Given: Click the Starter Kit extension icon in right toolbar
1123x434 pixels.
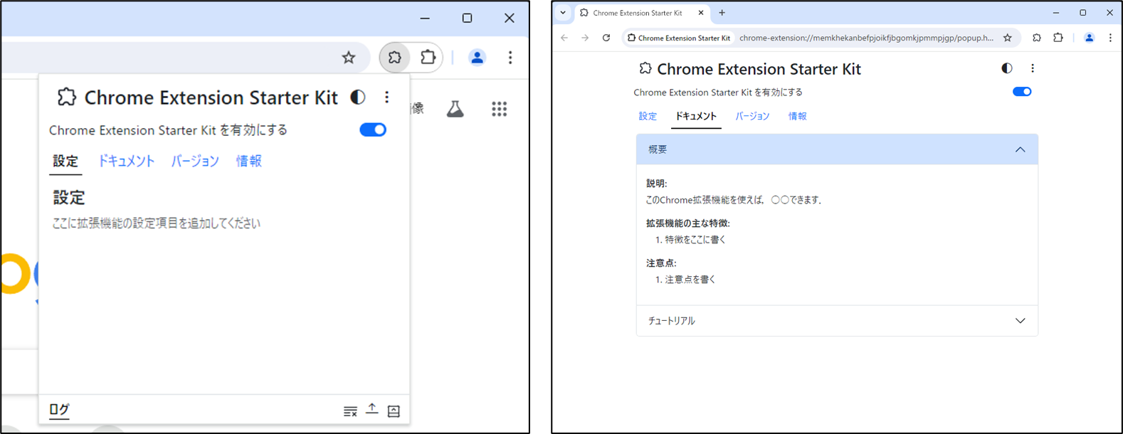Looking at the screenshot, I should click(1036, 38).
